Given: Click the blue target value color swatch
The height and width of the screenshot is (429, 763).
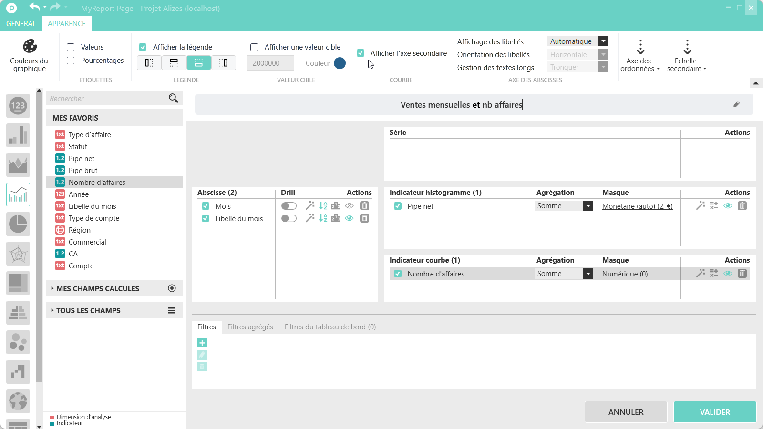Looking at the screenshot, I should [x=340, y=63].
